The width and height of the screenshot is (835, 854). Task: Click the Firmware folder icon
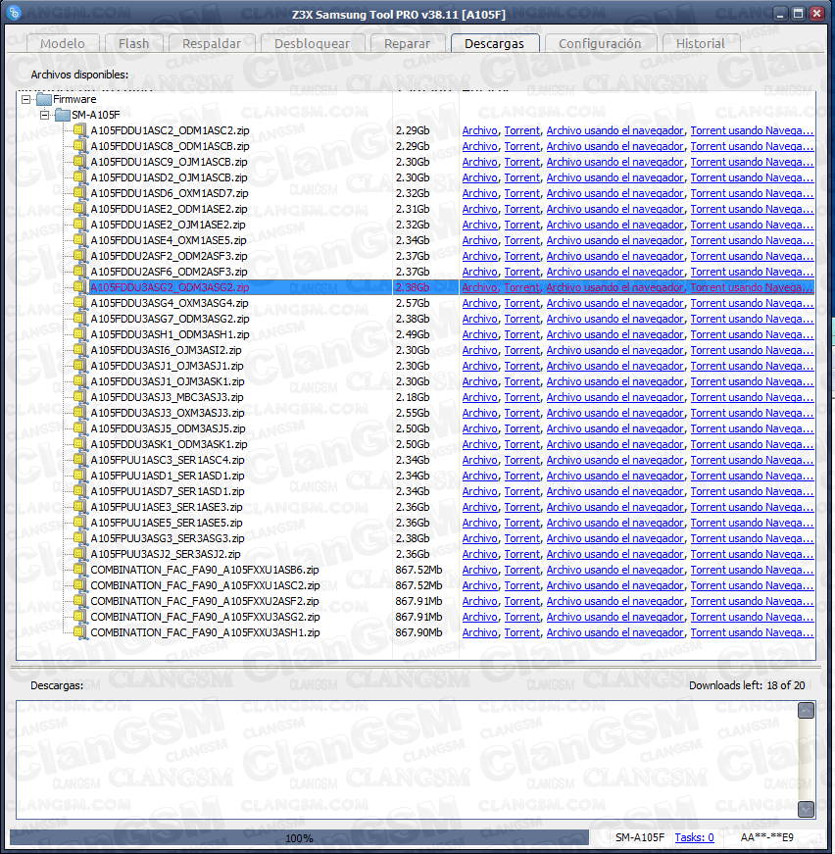pyautogui.click(x=44, y=99)
